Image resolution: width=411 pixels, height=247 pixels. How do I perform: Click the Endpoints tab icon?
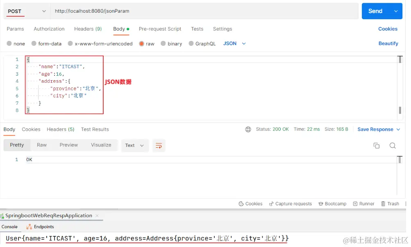[29, 227]
